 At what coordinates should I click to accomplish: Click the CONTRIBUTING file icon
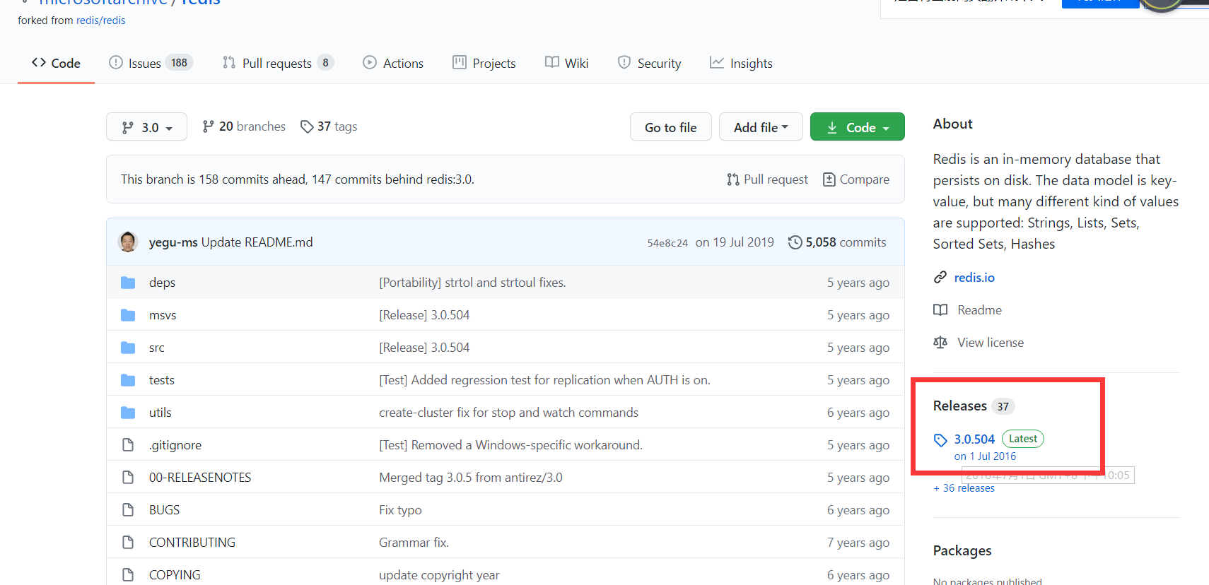coord(128,543)
